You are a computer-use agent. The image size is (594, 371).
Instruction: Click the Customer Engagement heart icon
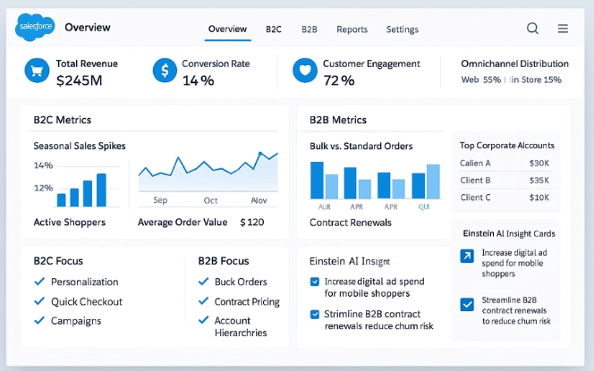point(305,71)
